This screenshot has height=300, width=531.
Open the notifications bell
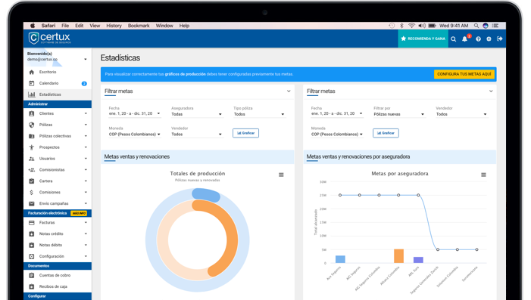[x=464, y=39]
